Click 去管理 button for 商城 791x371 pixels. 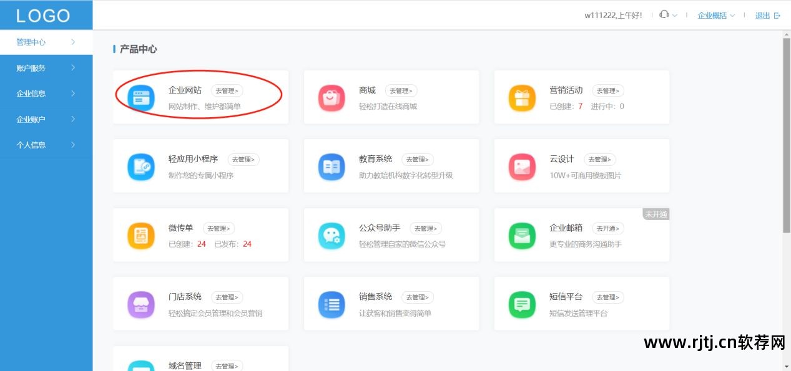point(401,90)
